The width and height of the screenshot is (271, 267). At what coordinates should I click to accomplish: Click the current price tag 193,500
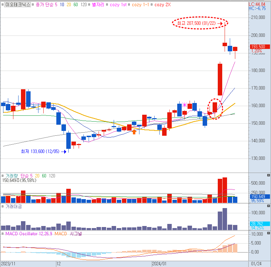tap(260, 47)
